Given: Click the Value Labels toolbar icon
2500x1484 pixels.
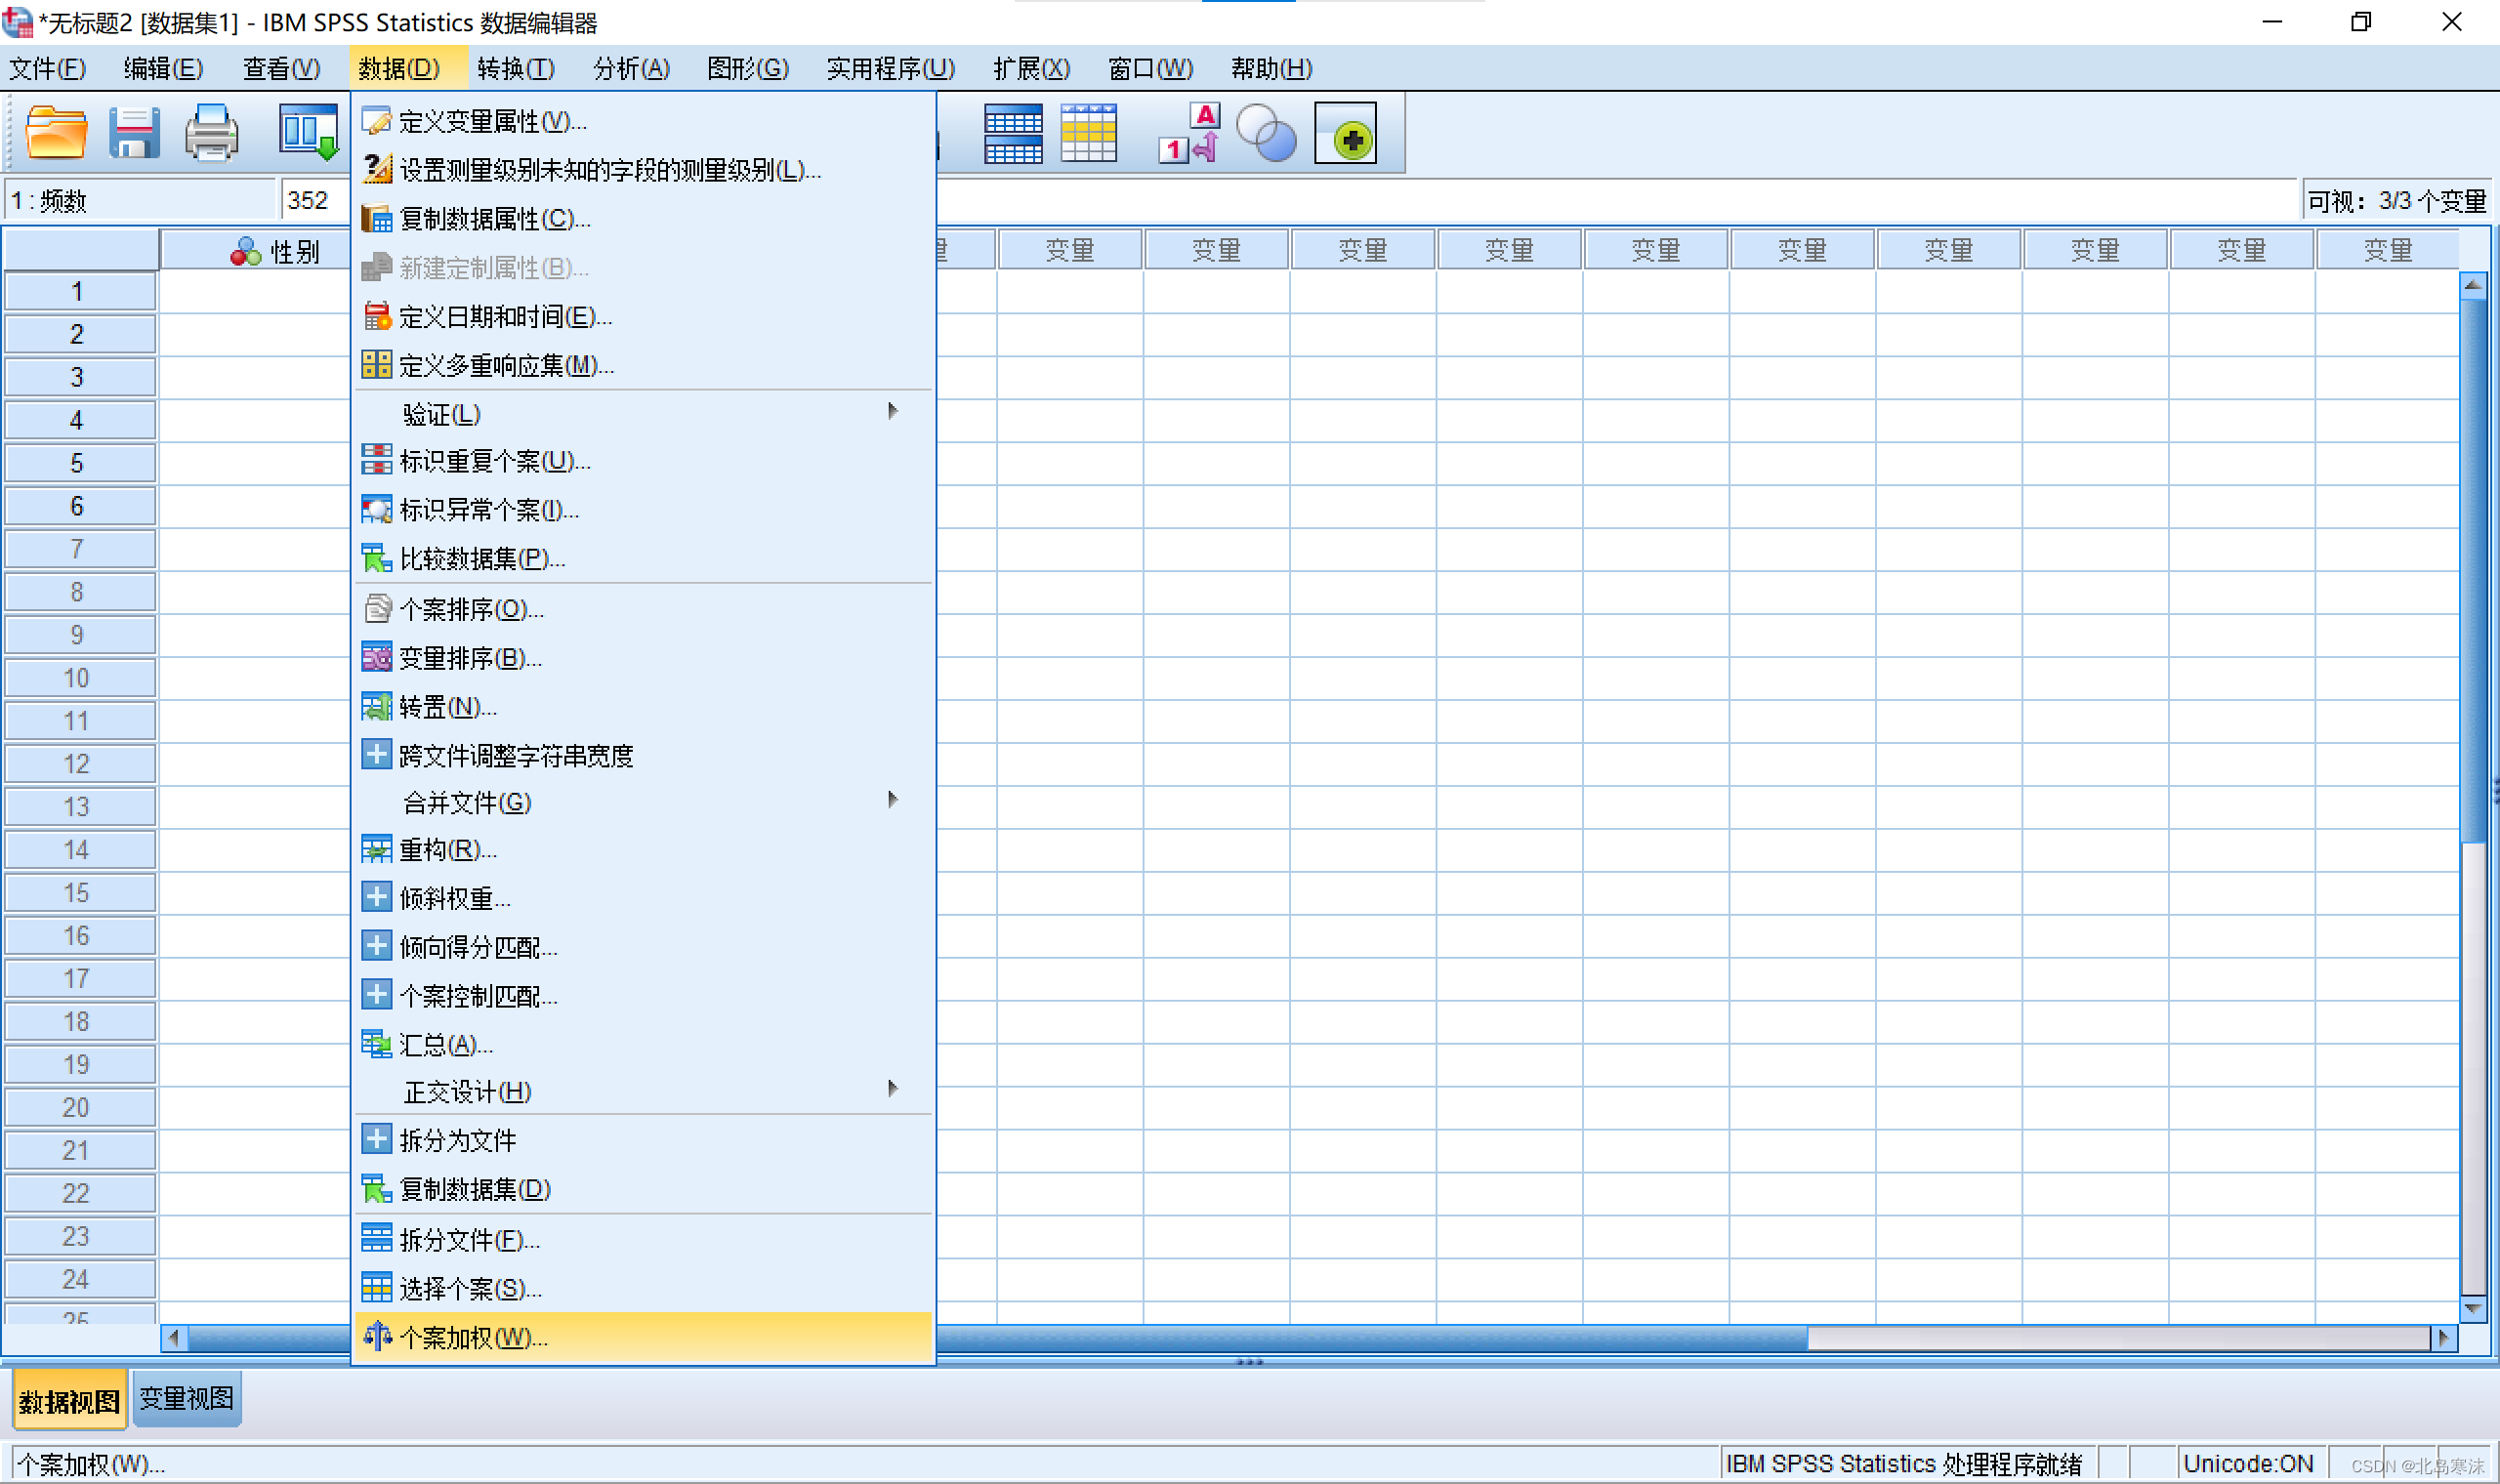Looking at the screenshot, I should click(x=1190, y=133).
